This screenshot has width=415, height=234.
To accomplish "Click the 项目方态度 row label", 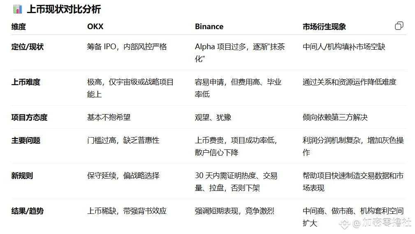I will tap(29, 117).
